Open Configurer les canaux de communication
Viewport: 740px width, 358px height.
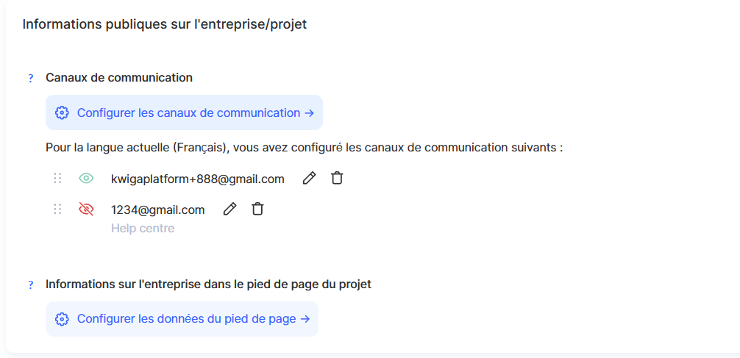coord(195,113)
